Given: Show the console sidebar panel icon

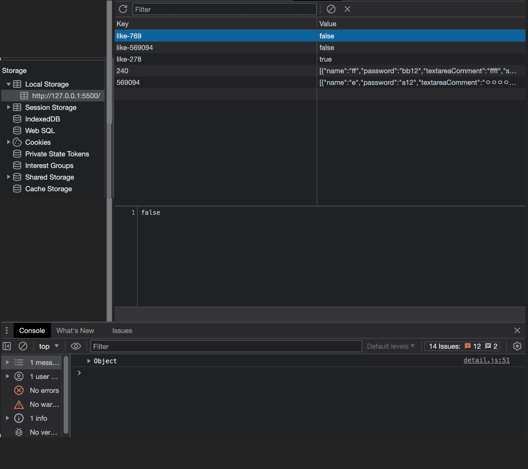Looking at the screenshot, I should coord(6,346).
